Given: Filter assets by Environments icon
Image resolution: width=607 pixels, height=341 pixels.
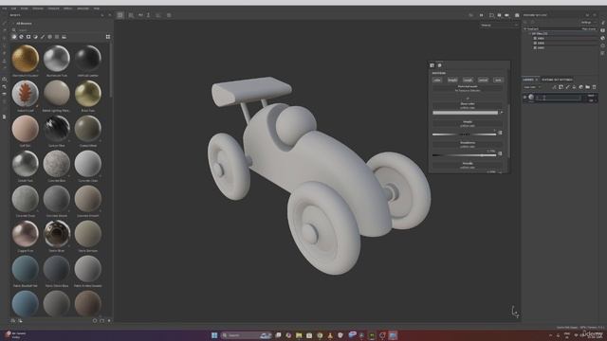Looking at the screenshot, I should (x=64, y=37).
